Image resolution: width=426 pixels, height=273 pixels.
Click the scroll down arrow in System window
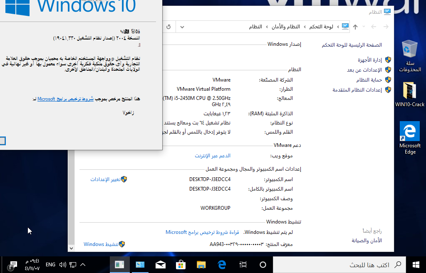pyautogui.click(x=71, y=248)
